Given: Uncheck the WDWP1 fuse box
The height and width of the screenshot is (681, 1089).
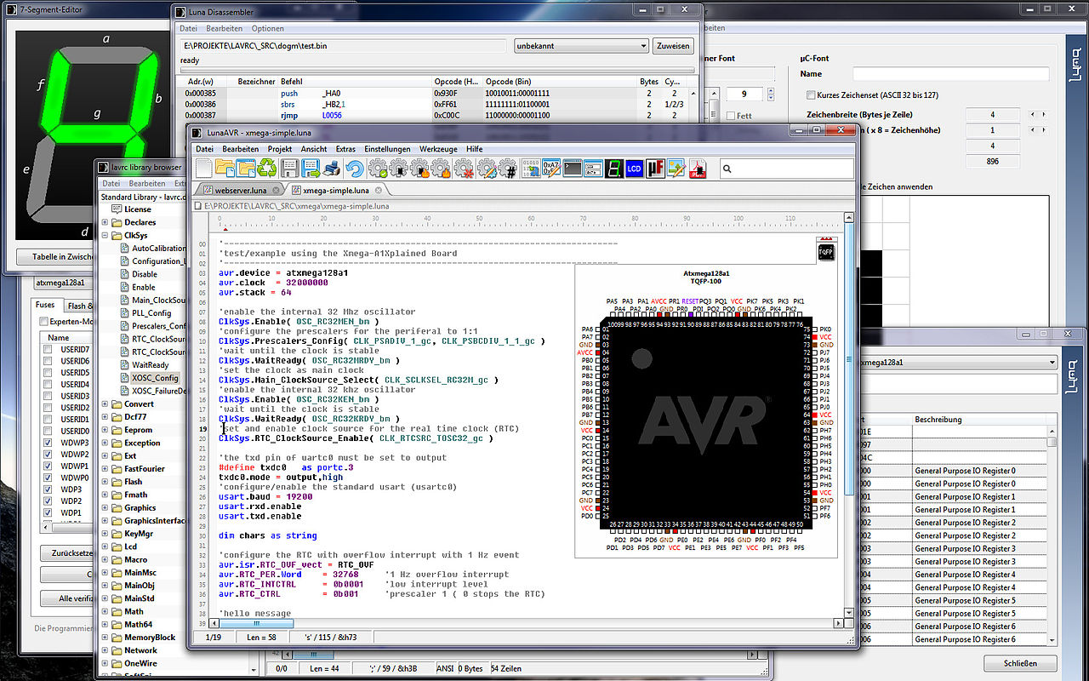Looking at the screenshot, I should [x=48, y=466].
